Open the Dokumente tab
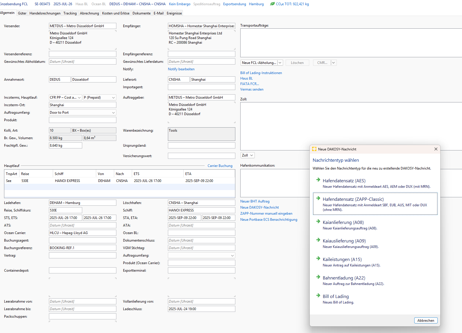The height and width of the screenshot is (333, 462). [x=142, y=13]
